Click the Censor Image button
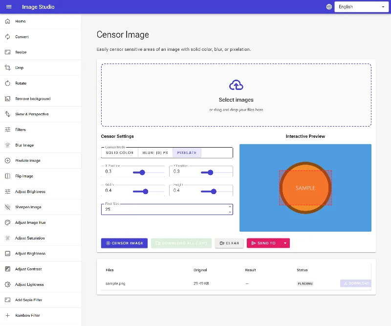The image size is (391, 326). [124, 243]
